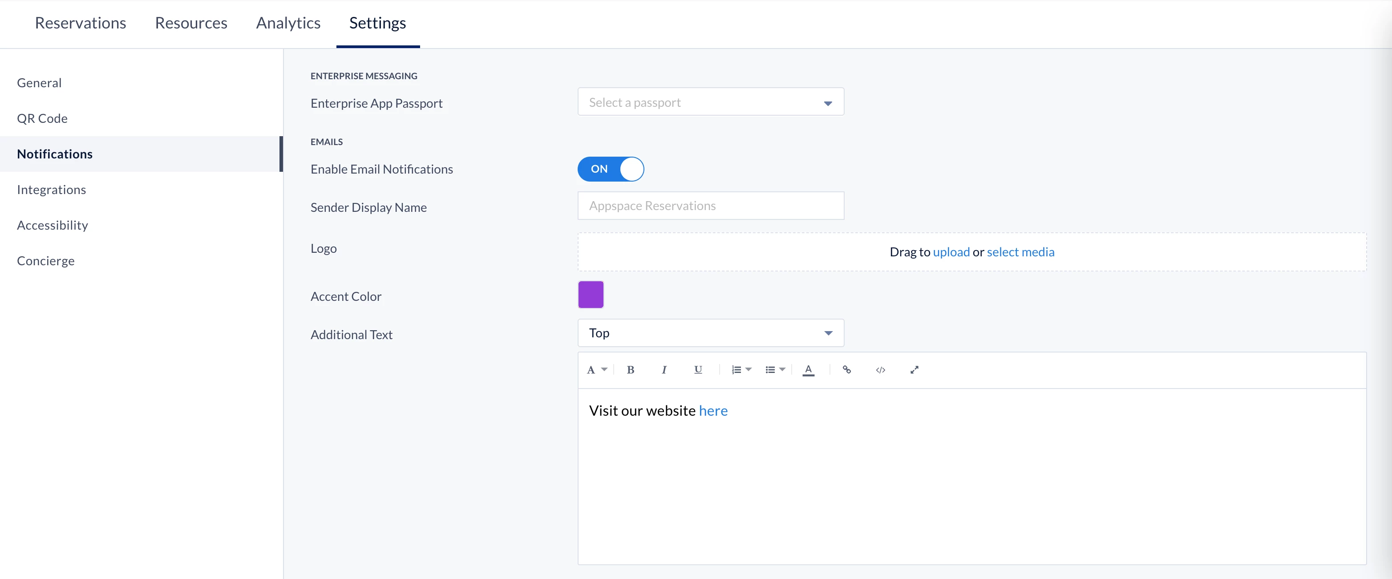Switch to the Analytics tab

288,23
